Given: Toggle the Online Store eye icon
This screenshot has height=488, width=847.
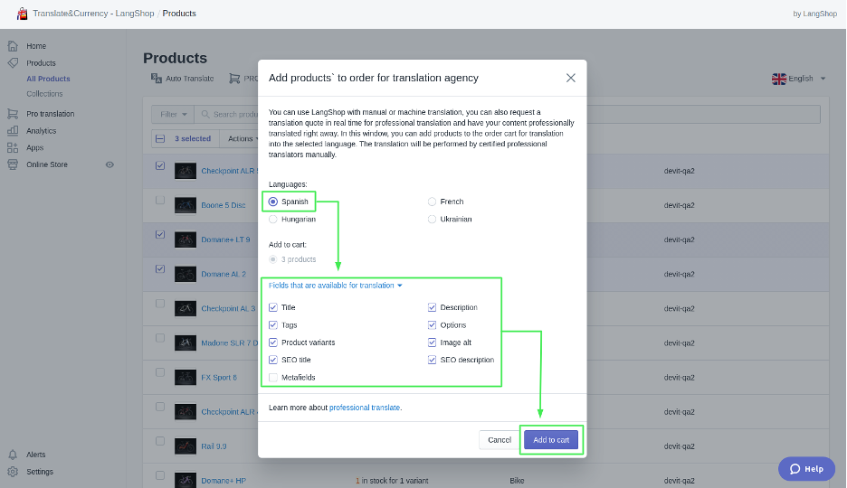Looking at the screenshot, I should pos(109,164).
